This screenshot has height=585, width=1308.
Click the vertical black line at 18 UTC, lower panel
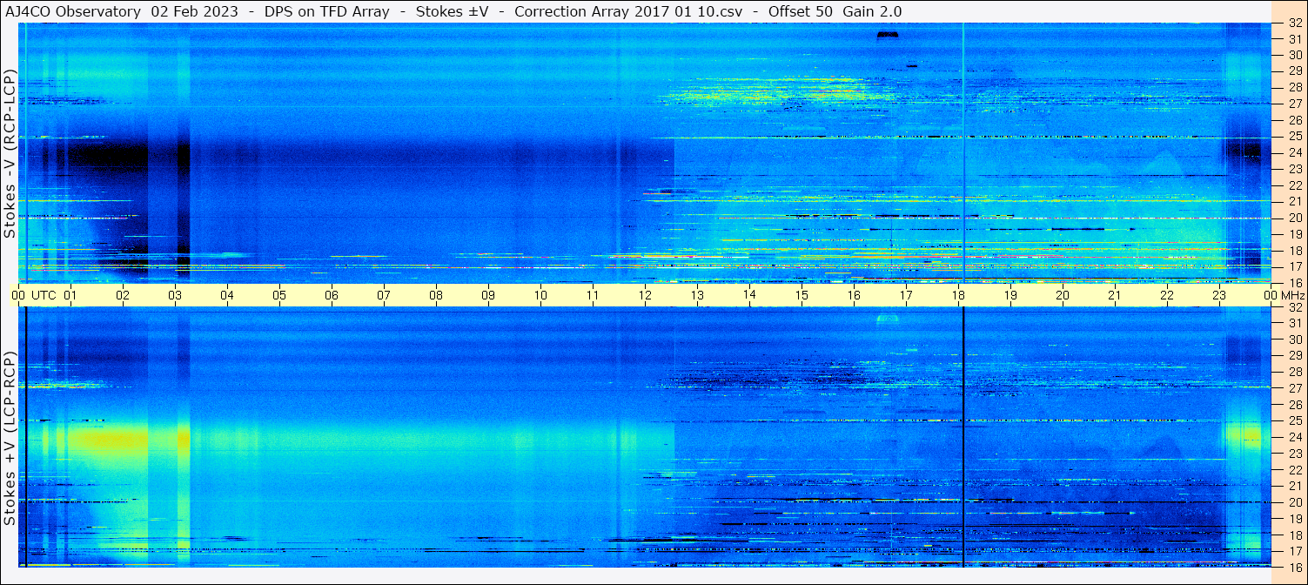point(963,437)
